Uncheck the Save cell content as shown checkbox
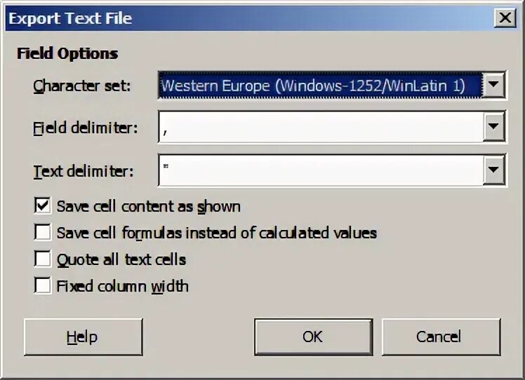This screenshot has height=380, width=525. 43,206
